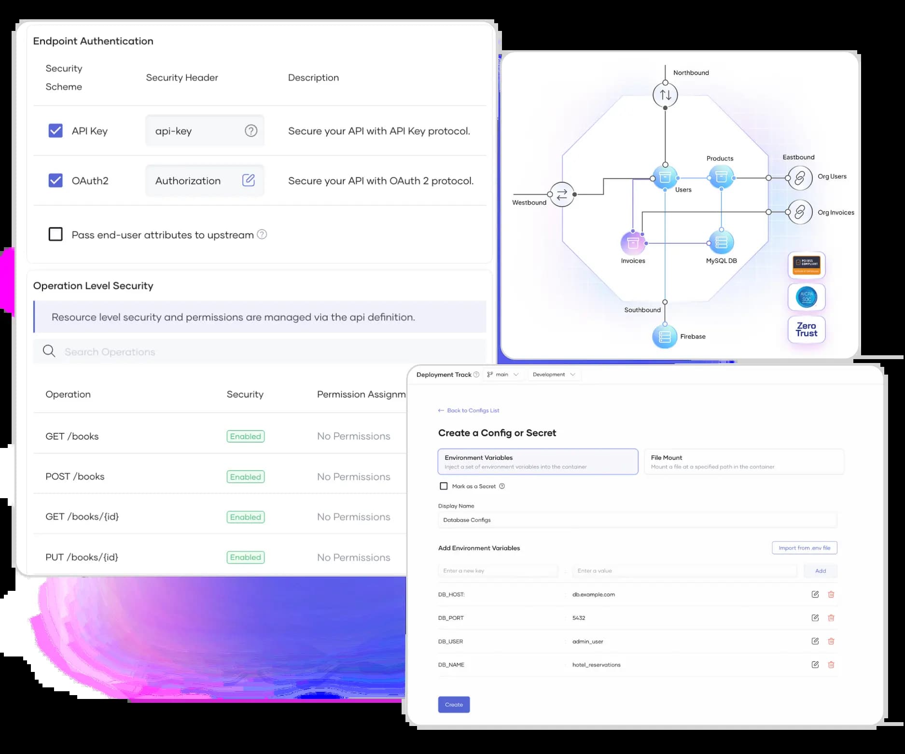Click the AICPA SOC badge
The image size is (905, 754).
(x=807, y=297)
